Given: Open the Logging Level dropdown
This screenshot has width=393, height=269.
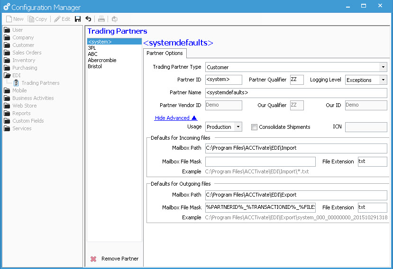Looking at the screenshot, I should 383,80.
